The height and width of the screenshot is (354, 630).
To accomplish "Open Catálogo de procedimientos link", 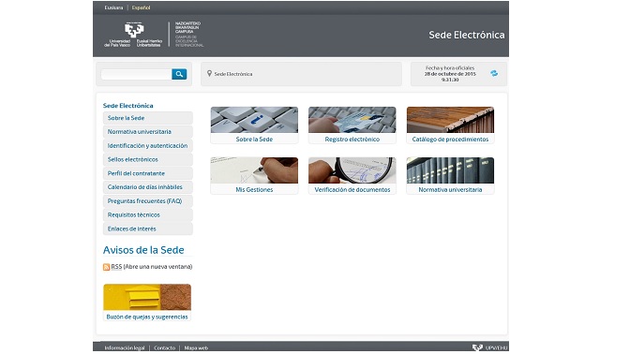I will (450, 140).
